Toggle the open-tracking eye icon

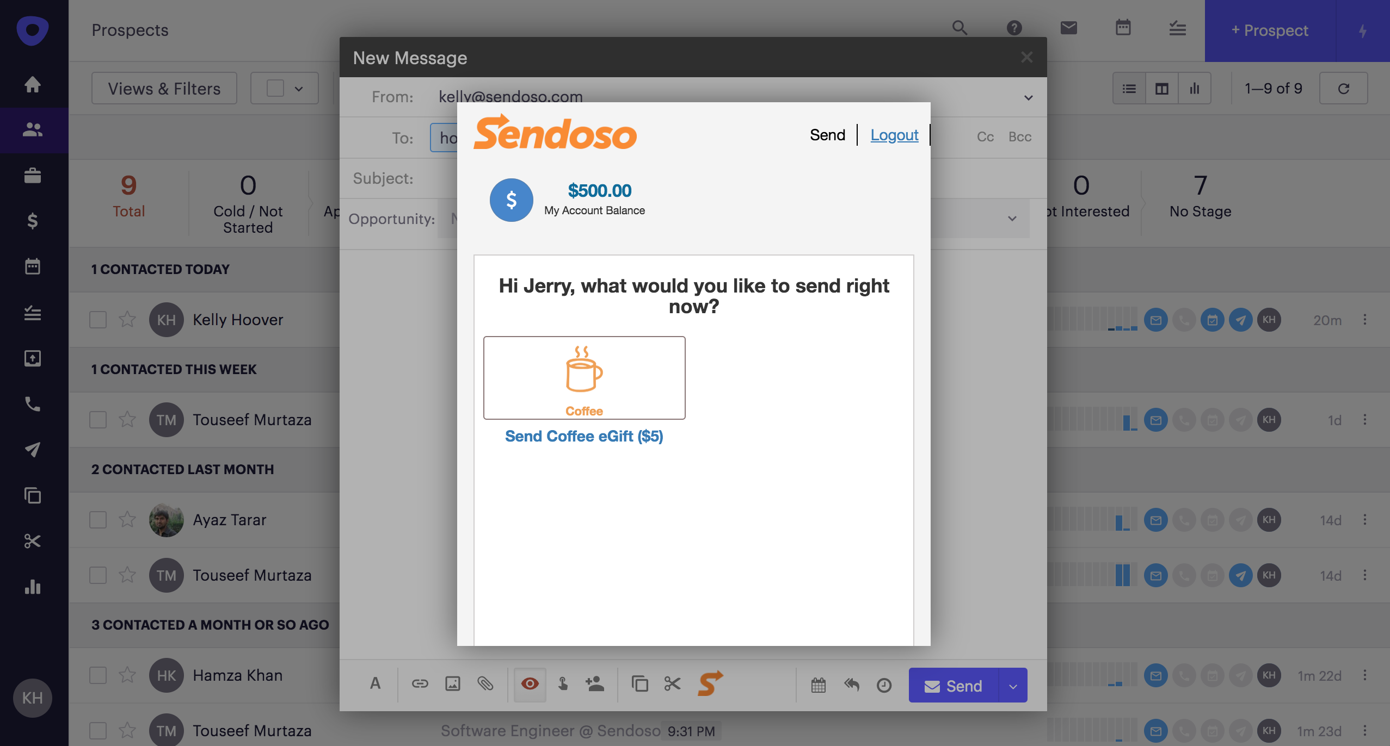pyautogui.click(x=530, y=684)
